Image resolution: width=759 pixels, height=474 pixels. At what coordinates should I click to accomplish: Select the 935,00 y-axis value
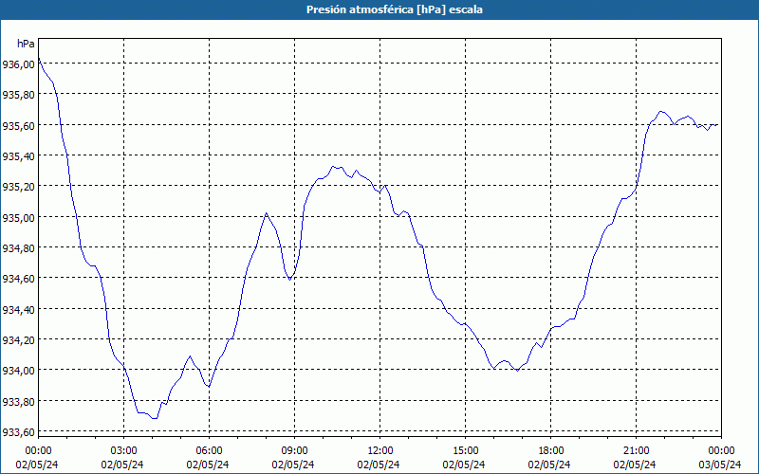[x=18, y=217]
